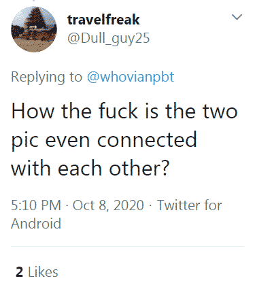Click the line 'with each other?'
Image resolution: width=257 pixels, height=285 pixels.
coord(90,168)
